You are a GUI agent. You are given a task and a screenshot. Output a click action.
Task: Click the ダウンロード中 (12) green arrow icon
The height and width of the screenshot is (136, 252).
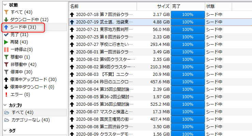6,19
